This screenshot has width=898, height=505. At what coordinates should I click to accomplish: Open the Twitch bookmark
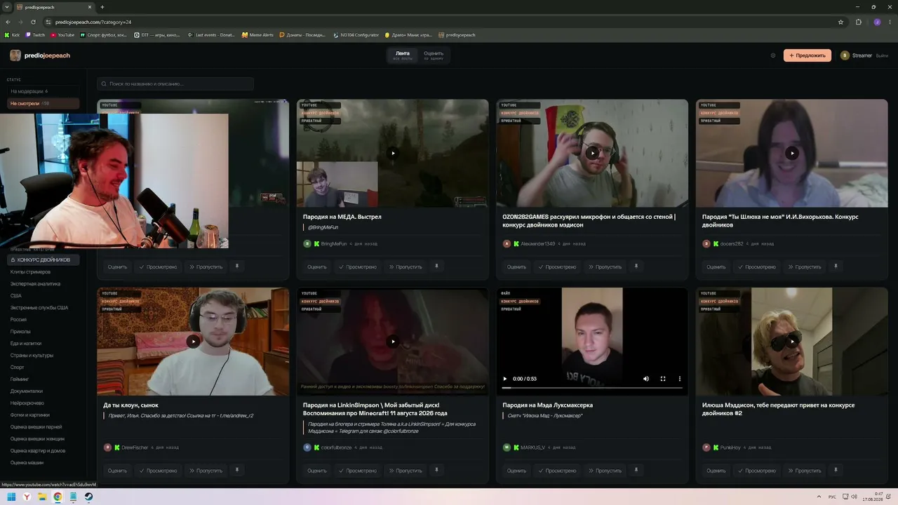pyautogui.click(x=35, y=34)
